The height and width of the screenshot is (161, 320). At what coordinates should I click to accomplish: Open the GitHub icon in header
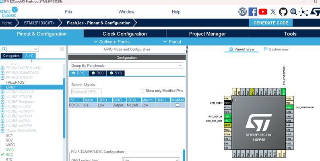coord(283,12)
